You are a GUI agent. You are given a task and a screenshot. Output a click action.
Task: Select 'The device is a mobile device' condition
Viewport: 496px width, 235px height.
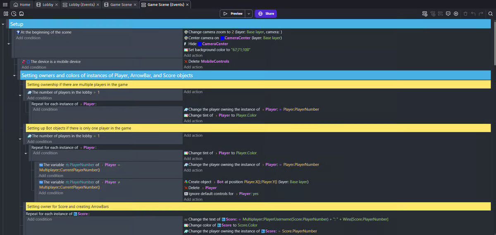coord(51,62)
